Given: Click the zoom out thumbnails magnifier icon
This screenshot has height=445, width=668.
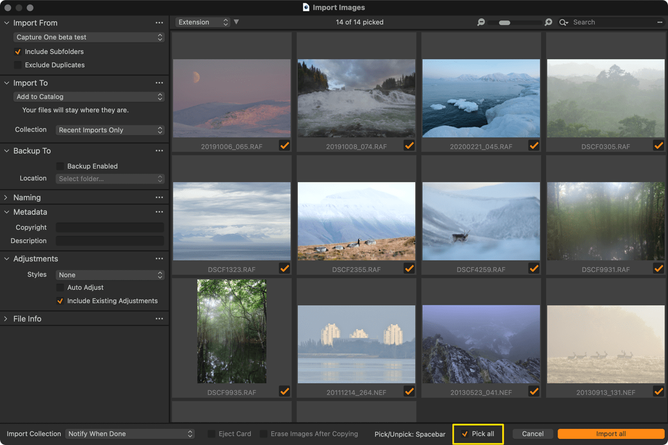Looking at the screenshot, I should click(481, 22).
